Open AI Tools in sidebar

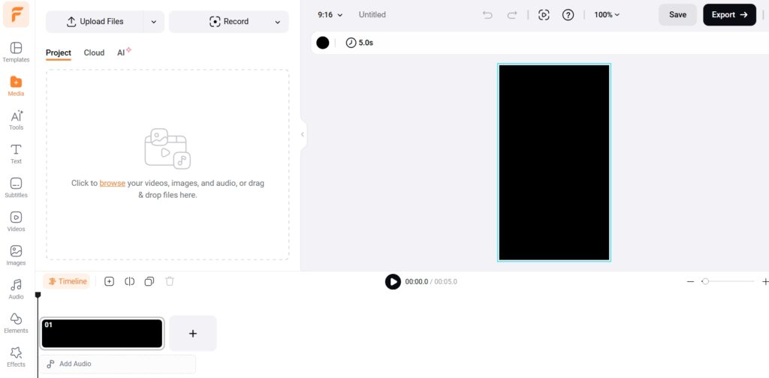[16, 119]
